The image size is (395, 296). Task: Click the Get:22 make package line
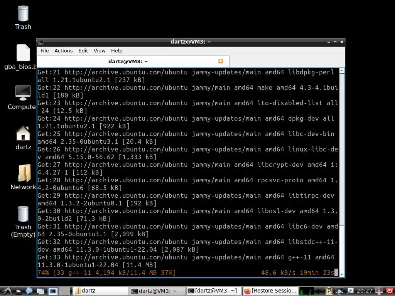188,91
